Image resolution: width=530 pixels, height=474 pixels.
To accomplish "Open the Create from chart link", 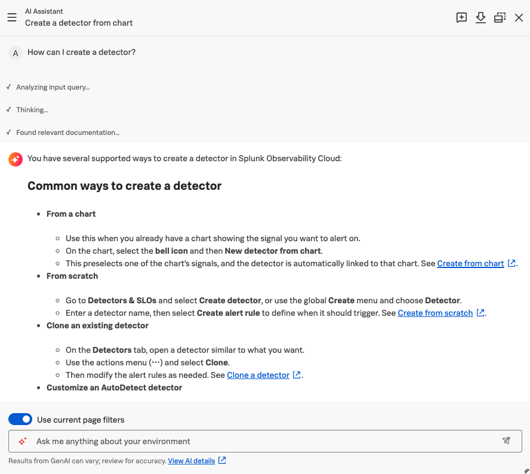I will pos(470,263).
